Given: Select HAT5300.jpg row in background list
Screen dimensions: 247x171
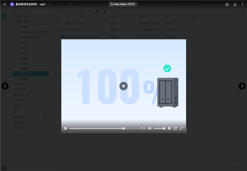Looking at the screenshot, I should tap(148, 30).
